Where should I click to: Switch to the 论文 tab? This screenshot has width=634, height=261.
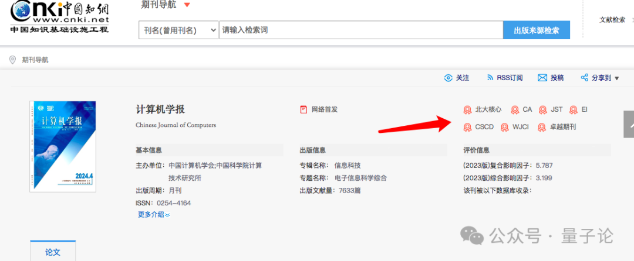pyautogui.click(x=53, y=252)
